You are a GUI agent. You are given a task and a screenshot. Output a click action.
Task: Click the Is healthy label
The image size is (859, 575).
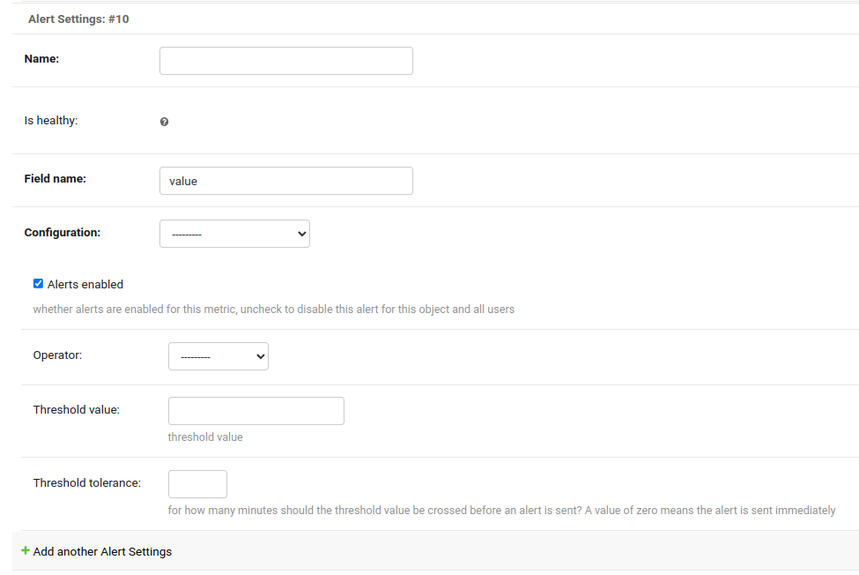click(x=51, y=121)
